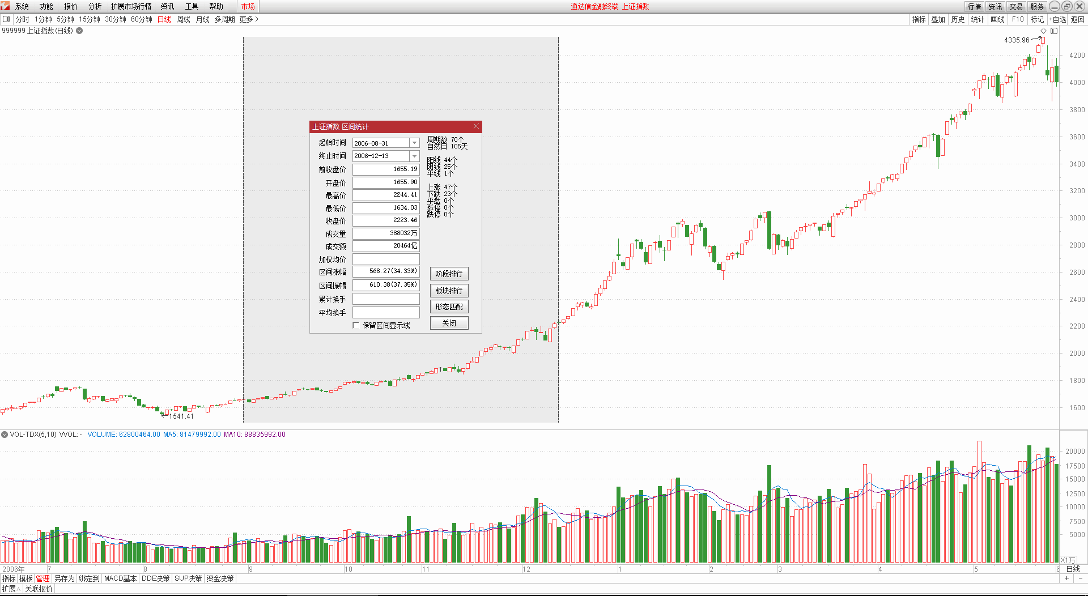Viewport: 1088px width, 596px height.
Task: Open the 终止时间 date dropdown
Action: click(x=414, y=156)
